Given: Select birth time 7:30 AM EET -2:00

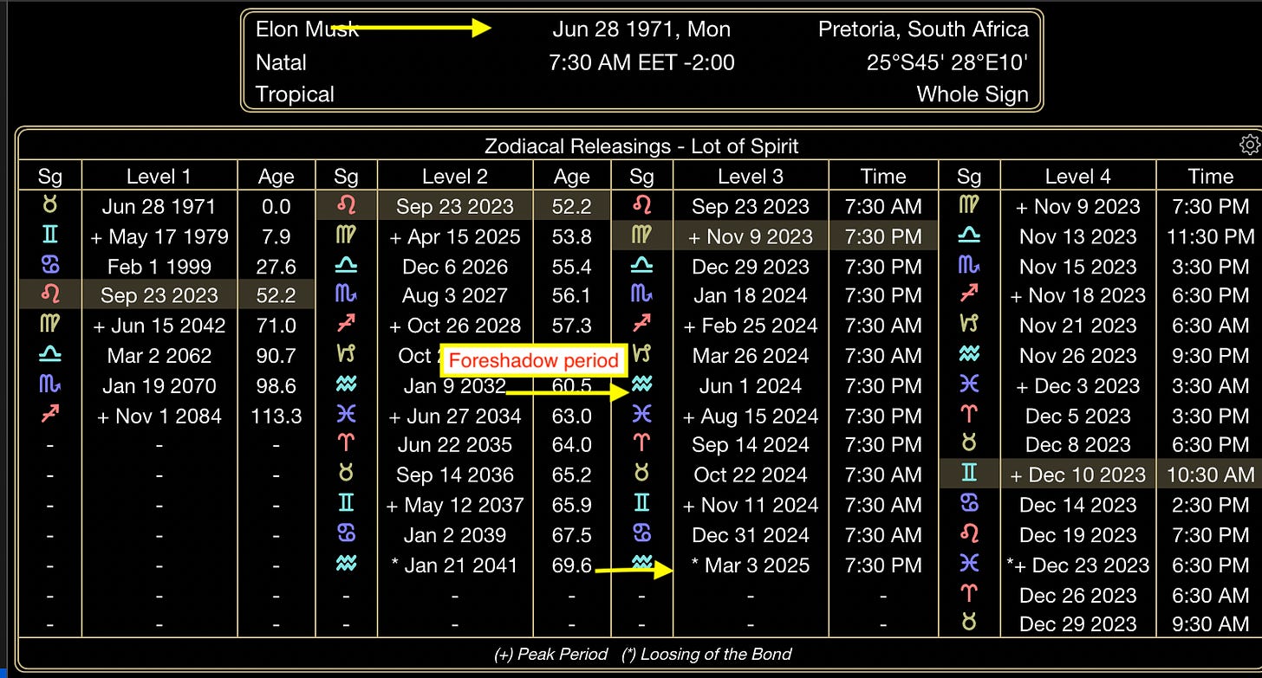Looking at the screenshot, I should click(641, 62).
